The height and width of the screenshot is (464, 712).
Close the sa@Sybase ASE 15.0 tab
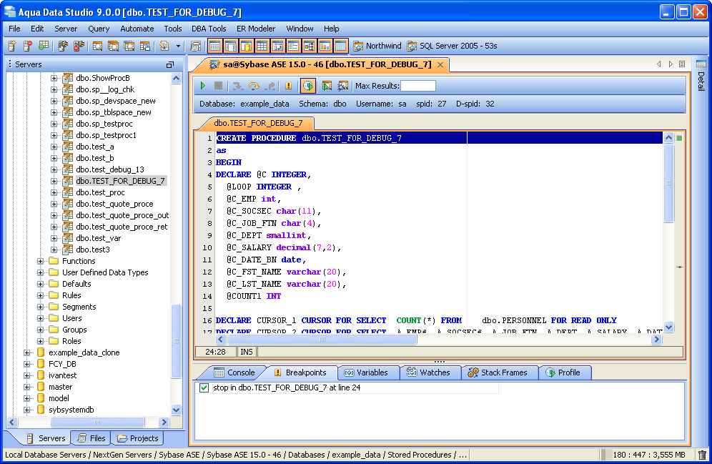440,64
